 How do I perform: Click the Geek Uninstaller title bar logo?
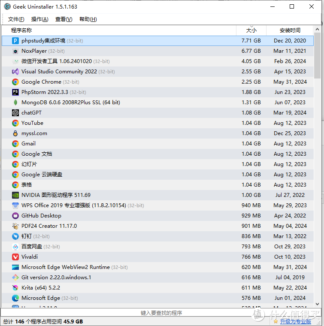point(7,7)
